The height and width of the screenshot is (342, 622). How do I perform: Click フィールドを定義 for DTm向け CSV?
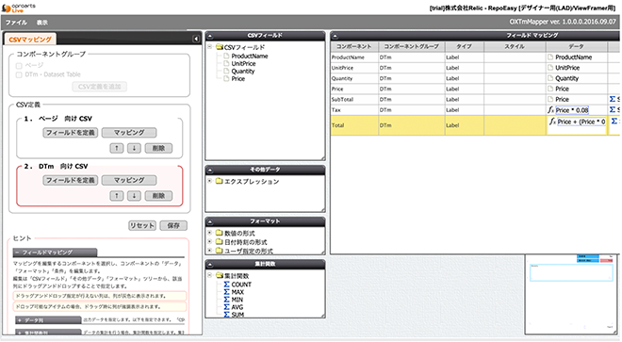click(71, 181)
